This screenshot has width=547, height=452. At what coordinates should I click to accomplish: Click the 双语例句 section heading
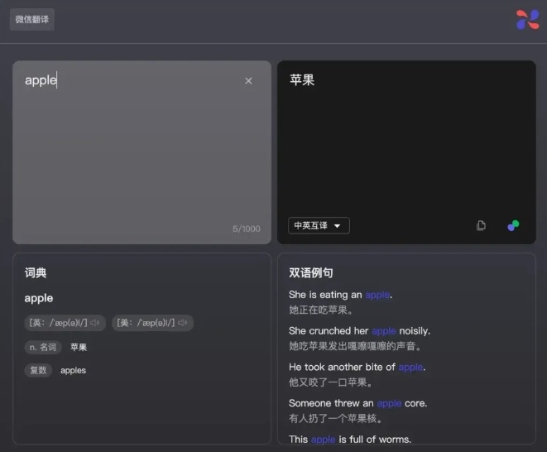[x=311, y=273]
